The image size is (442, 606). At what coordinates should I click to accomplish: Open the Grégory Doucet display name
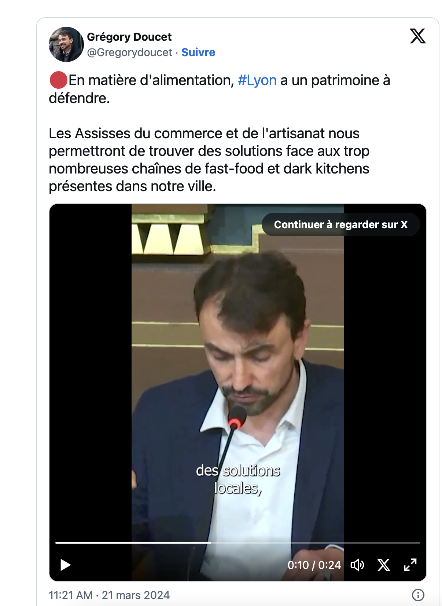click(129, 37)
